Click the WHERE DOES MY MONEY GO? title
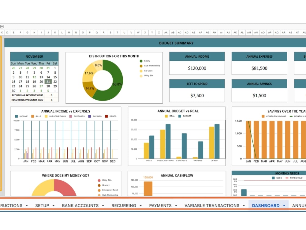The image size is (306, 230). pyautogui.click(x=66, y=176)
